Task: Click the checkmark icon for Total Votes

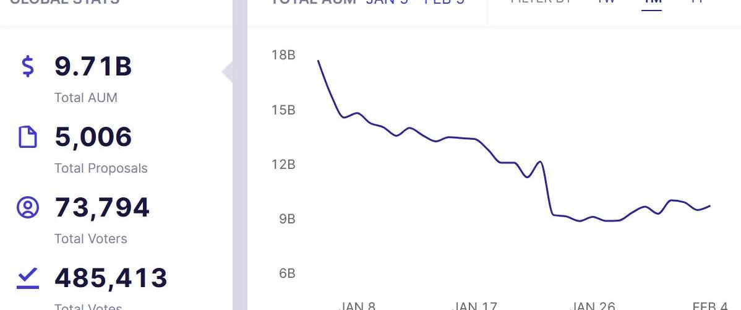Action: tap(28, 278)
